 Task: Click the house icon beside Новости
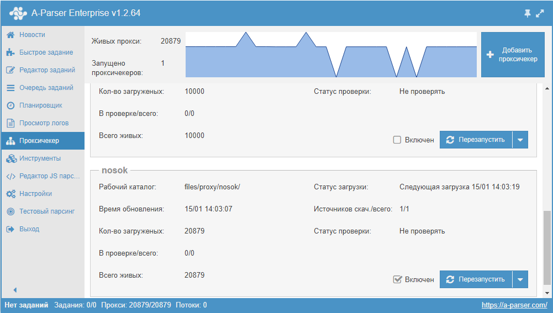[x=10, y=35]
